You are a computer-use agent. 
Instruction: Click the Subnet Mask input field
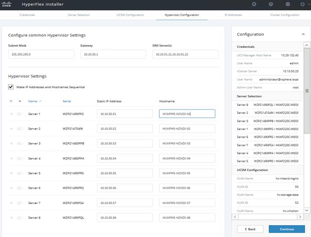41,54
